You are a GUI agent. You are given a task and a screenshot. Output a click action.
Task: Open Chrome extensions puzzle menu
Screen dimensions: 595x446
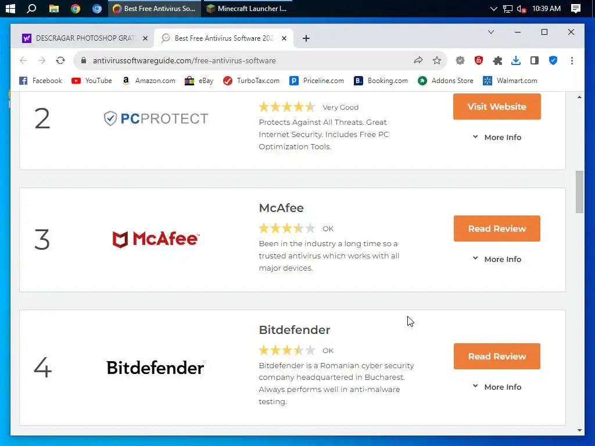tap(497, 60)
